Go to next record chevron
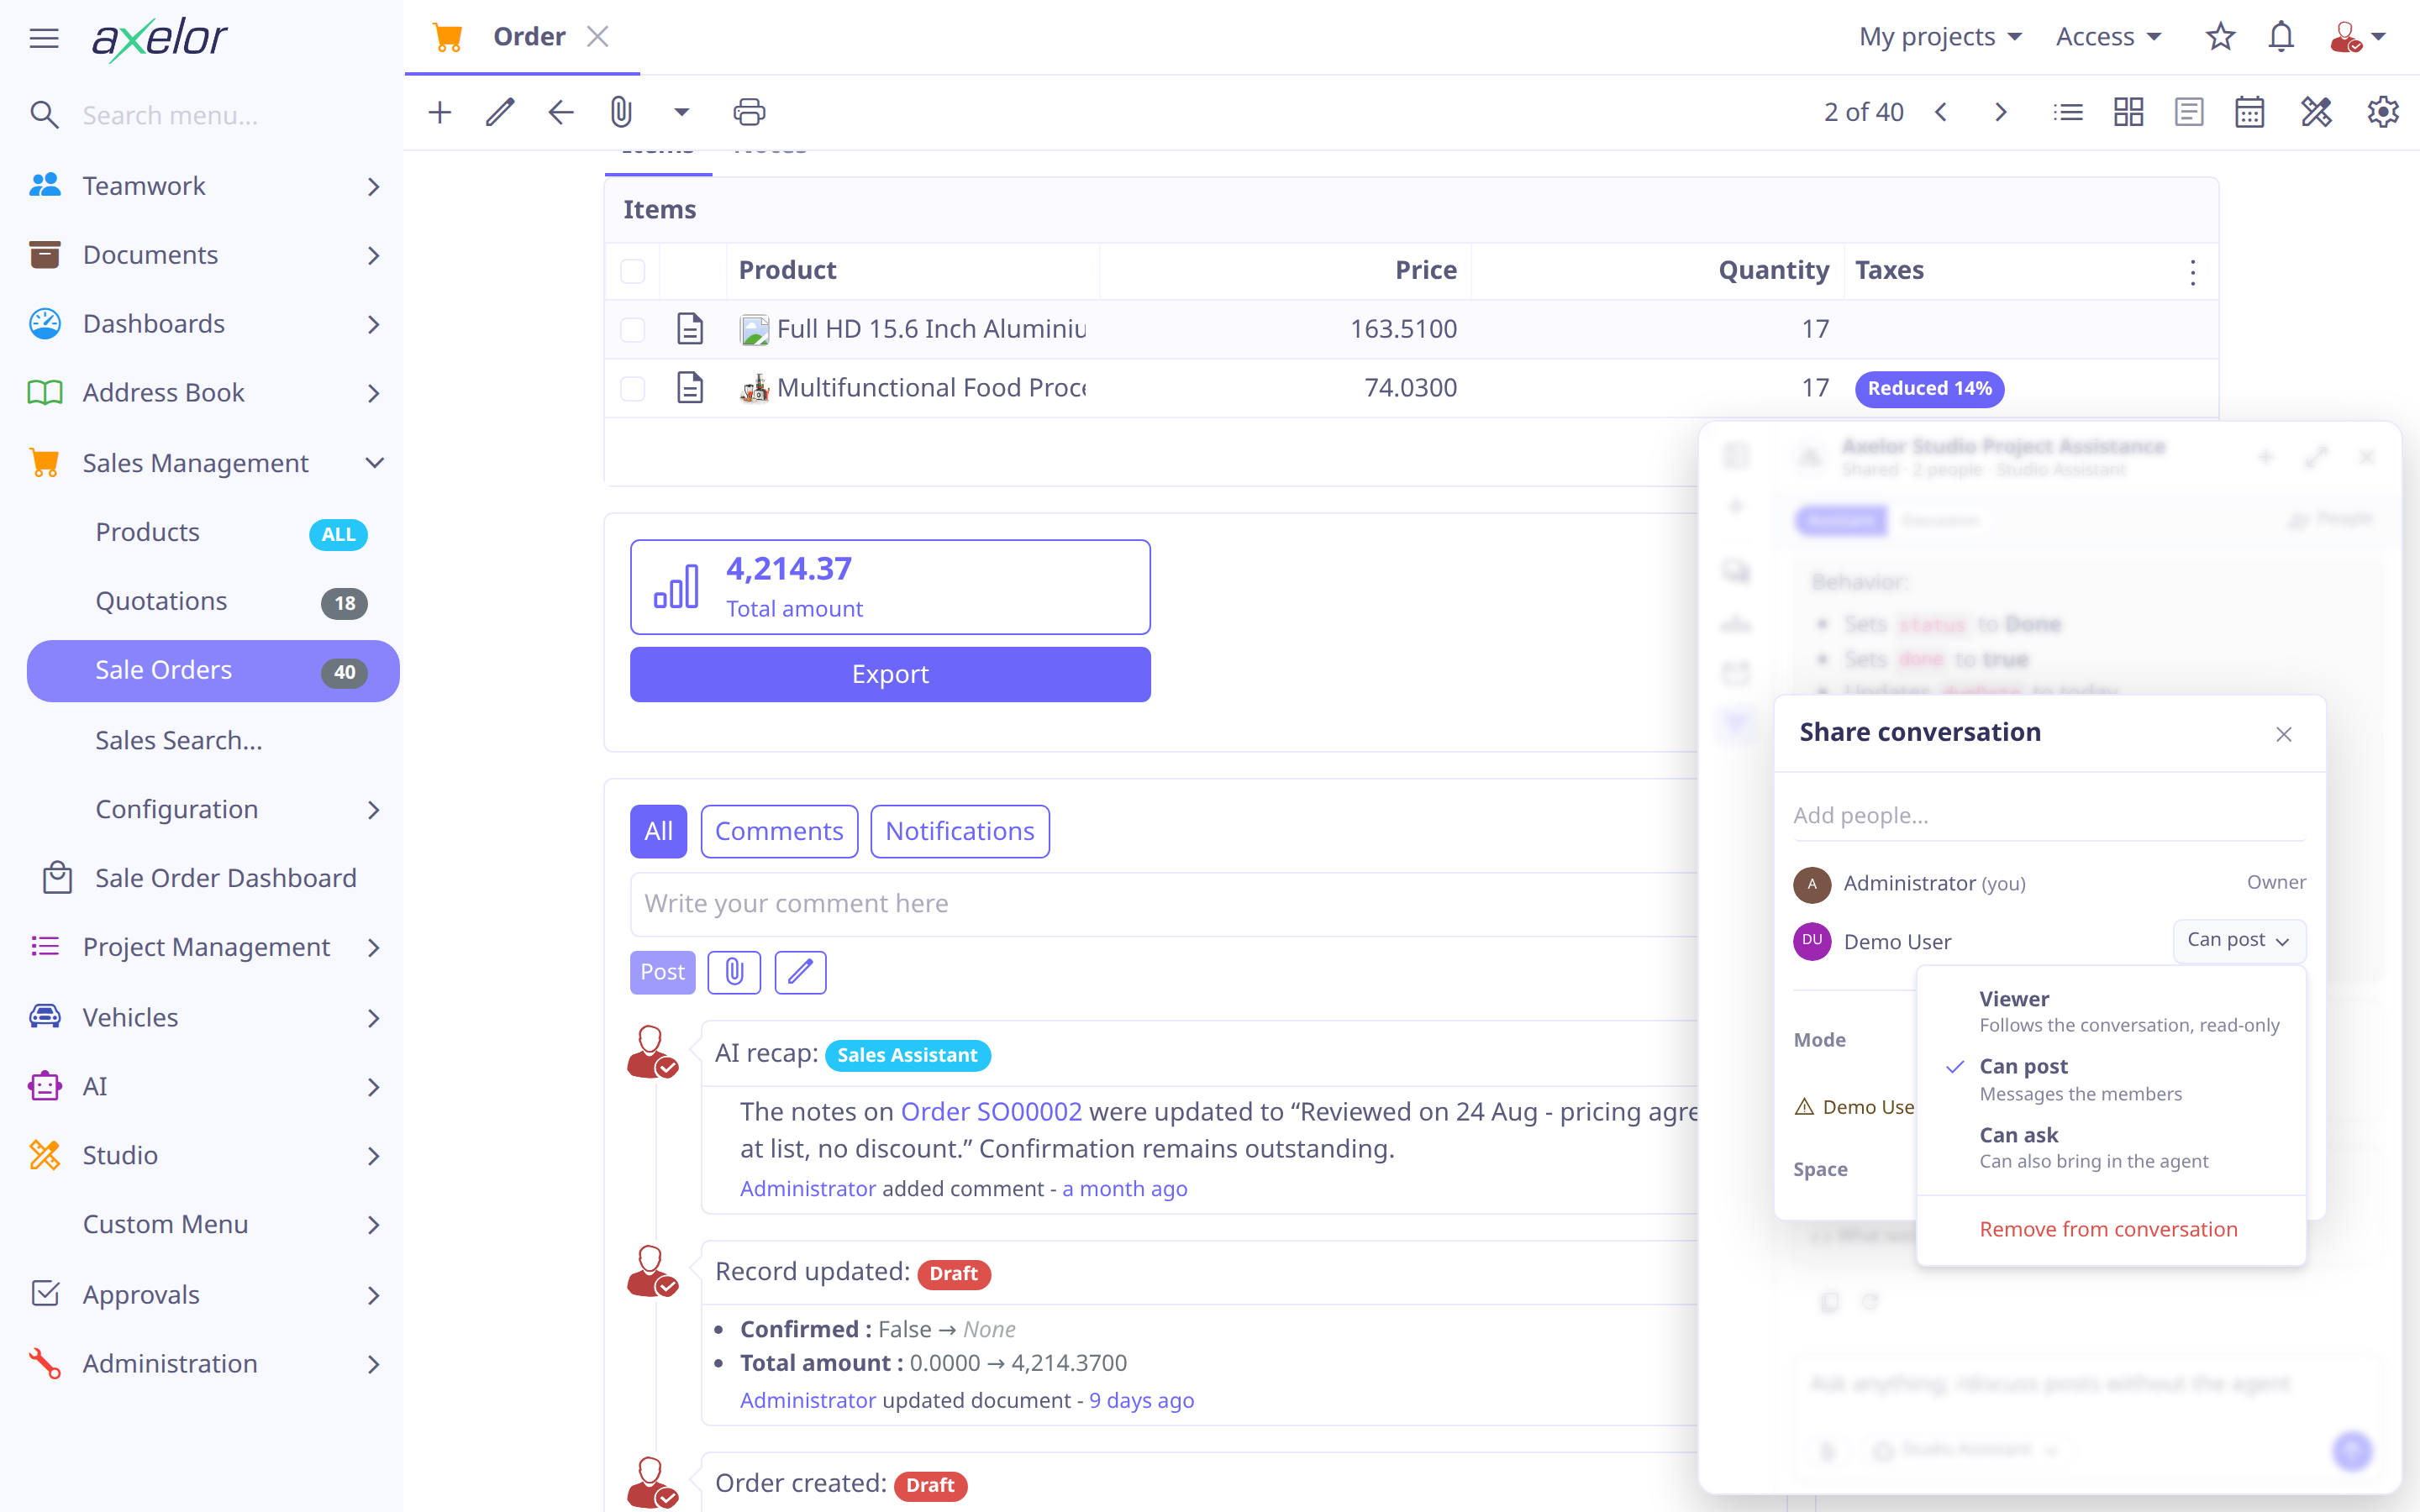The width and height of the screenshot is (2420, 1512). tap(2000, 112)
